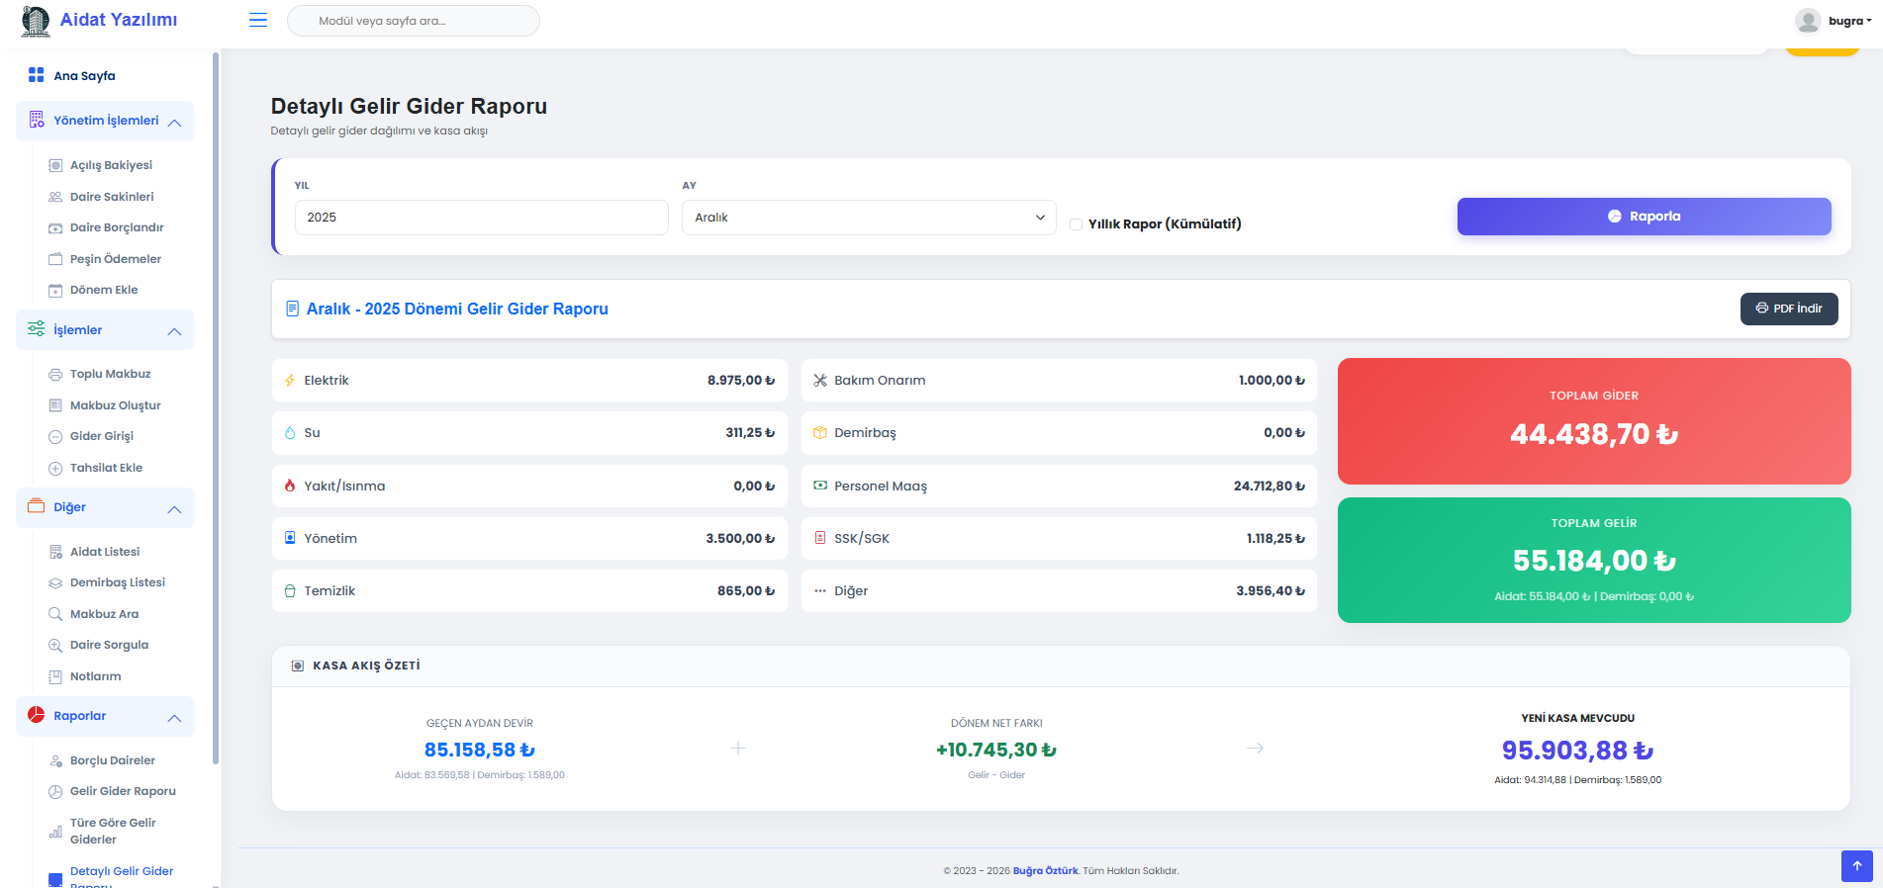Click the Bakım Onarım tools icon
The image size is (1883, 888).
coord(820,381)
